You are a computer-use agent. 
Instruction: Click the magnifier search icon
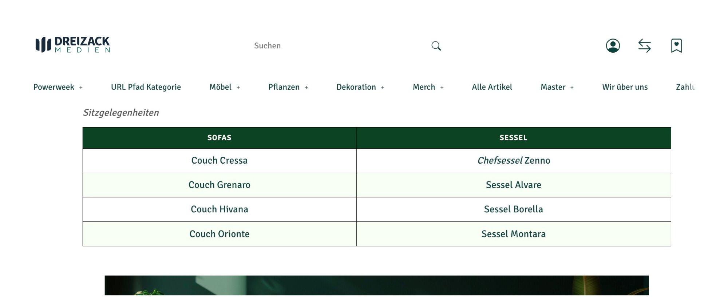coord(436,46)
